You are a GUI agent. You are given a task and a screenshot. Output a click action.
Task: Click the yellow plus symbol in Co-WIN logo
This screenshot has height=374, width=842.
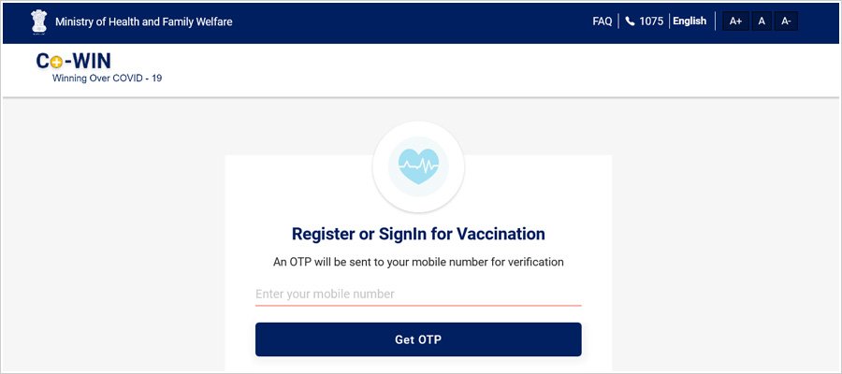(x=56, y=63)
